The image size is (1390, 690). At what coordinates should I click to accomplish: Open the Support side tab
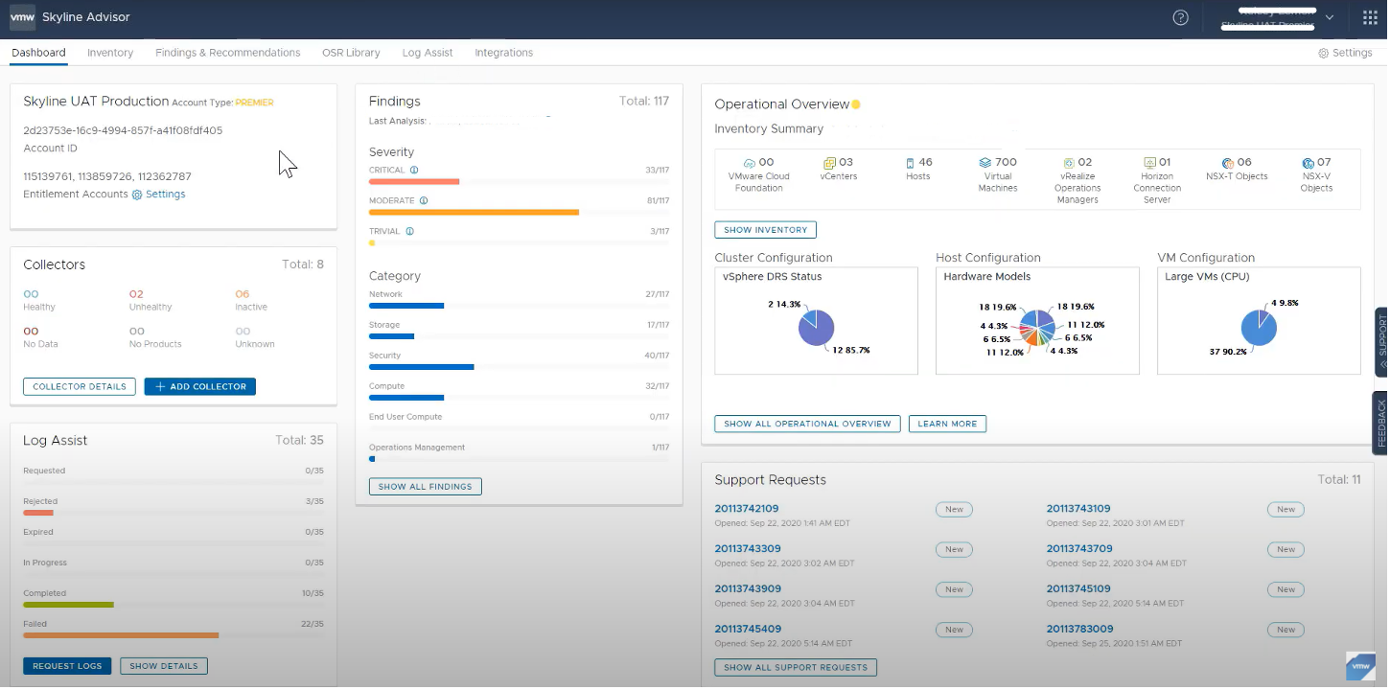(x=1381, y=340)
